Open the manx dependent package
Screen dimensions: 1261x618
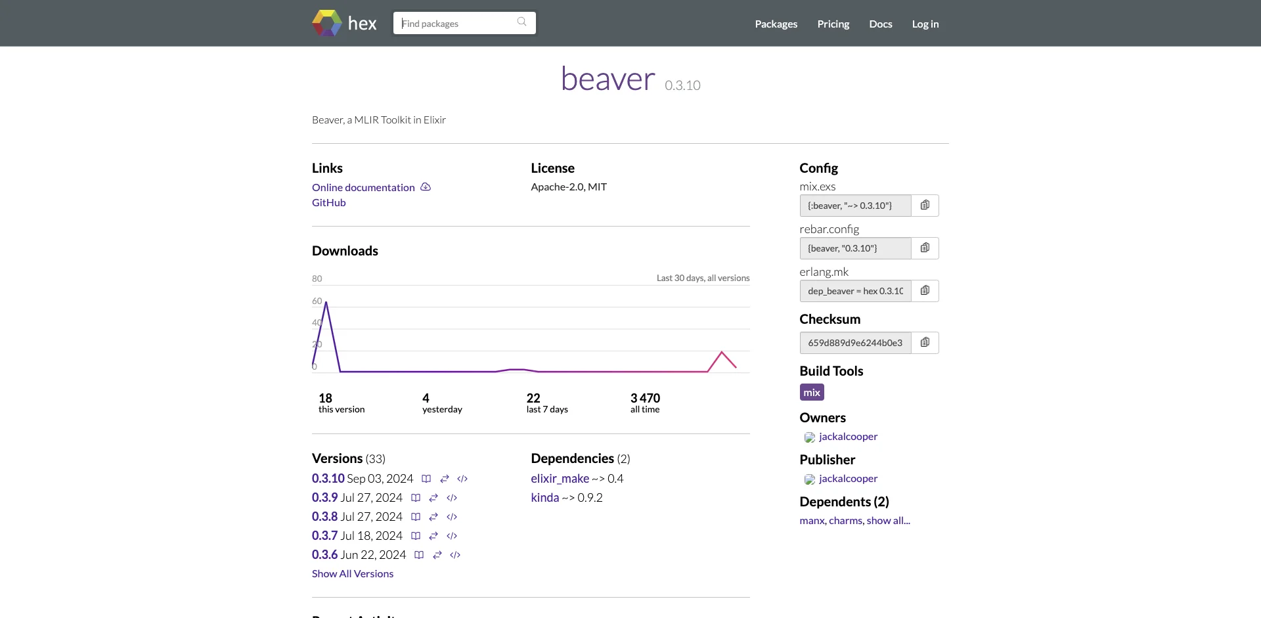[x=812, y=520]
